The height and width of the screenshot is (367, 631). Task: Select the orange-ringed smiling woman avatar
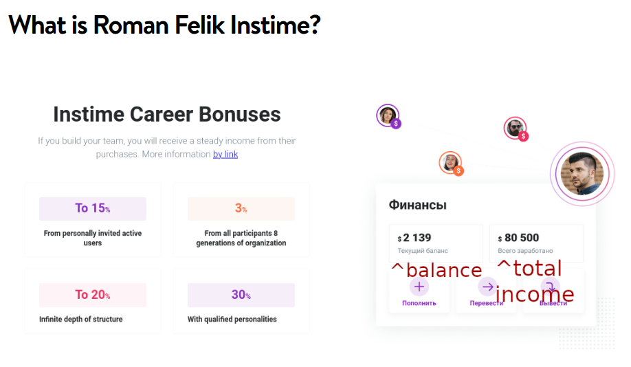pyautogui.click(x=450, y=163)
